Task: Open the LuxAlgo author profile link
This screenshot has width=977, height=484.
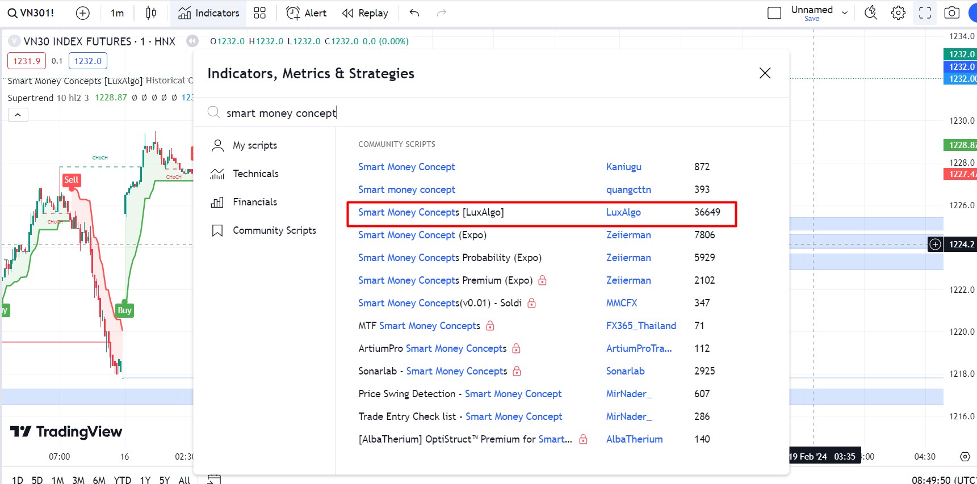Action: tap(623, 212)
